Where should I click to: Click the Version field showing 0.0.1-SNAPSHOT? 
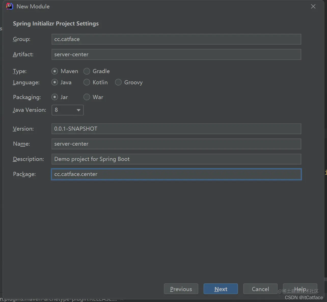pyautogui.click(x=176, y=129)
